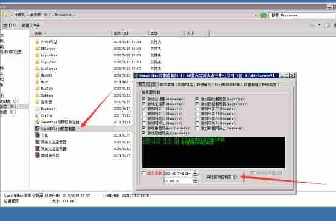Click the 搜索 Mirserver search box
The height and width of the screenshot is (221, 336).
(303, 15)
